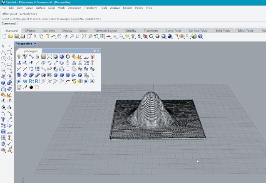Select the yellowgun panel tab
This screenshot has width=266, height=183.
30,51
